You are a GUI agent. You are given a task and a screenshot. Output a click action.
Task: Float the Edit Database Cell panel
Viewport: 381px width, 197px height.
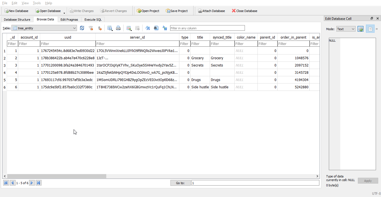[x=372, y=18]
